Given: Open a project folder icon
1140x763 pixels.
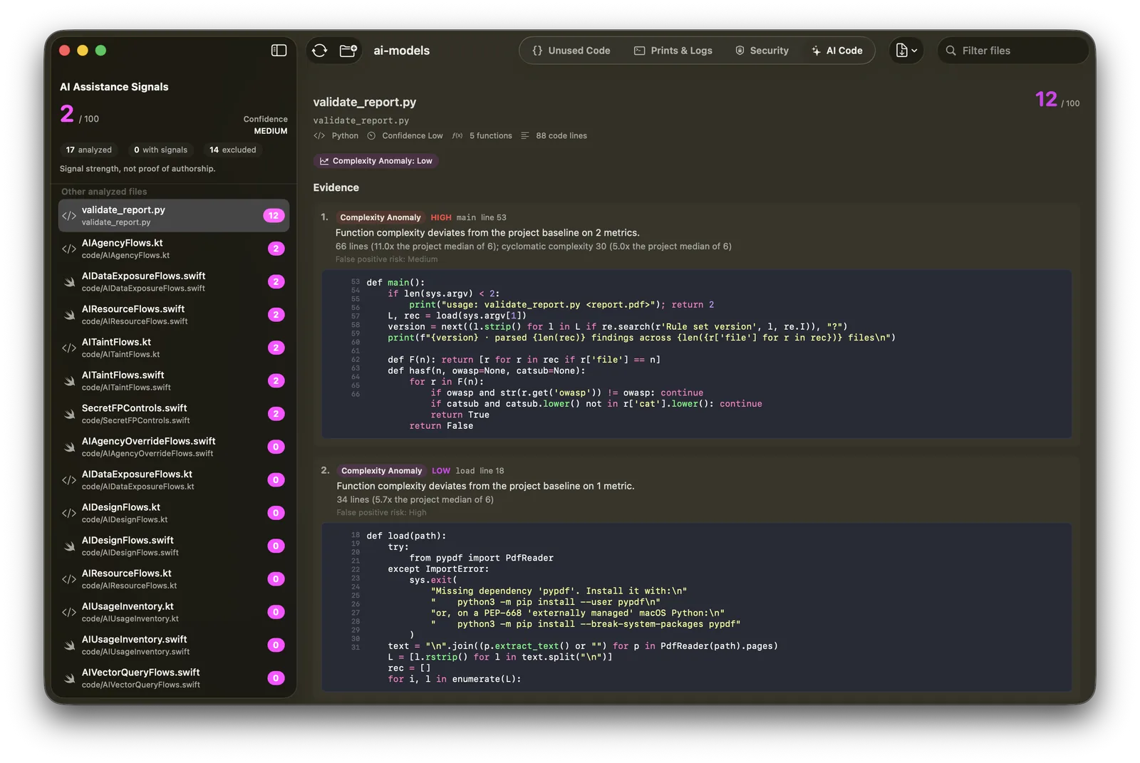Looking at the screenshot, I should click(348, 51).
